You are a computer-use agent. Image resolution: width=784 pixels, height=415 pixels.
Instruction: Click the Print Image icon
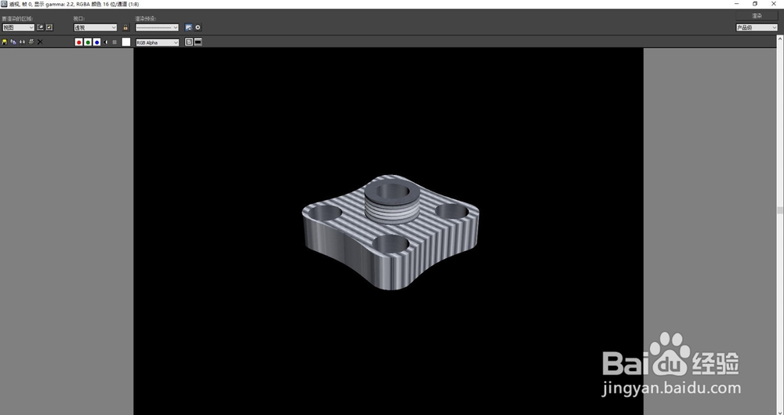click(x=31, y=42)
